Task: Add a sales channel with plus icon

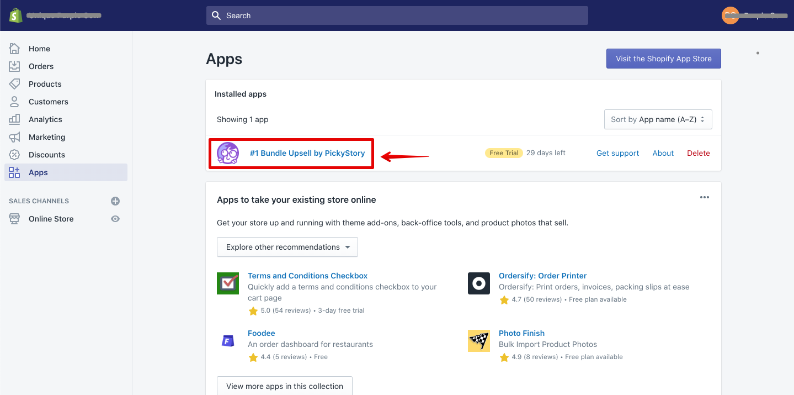Action: [x=115, y=201]
